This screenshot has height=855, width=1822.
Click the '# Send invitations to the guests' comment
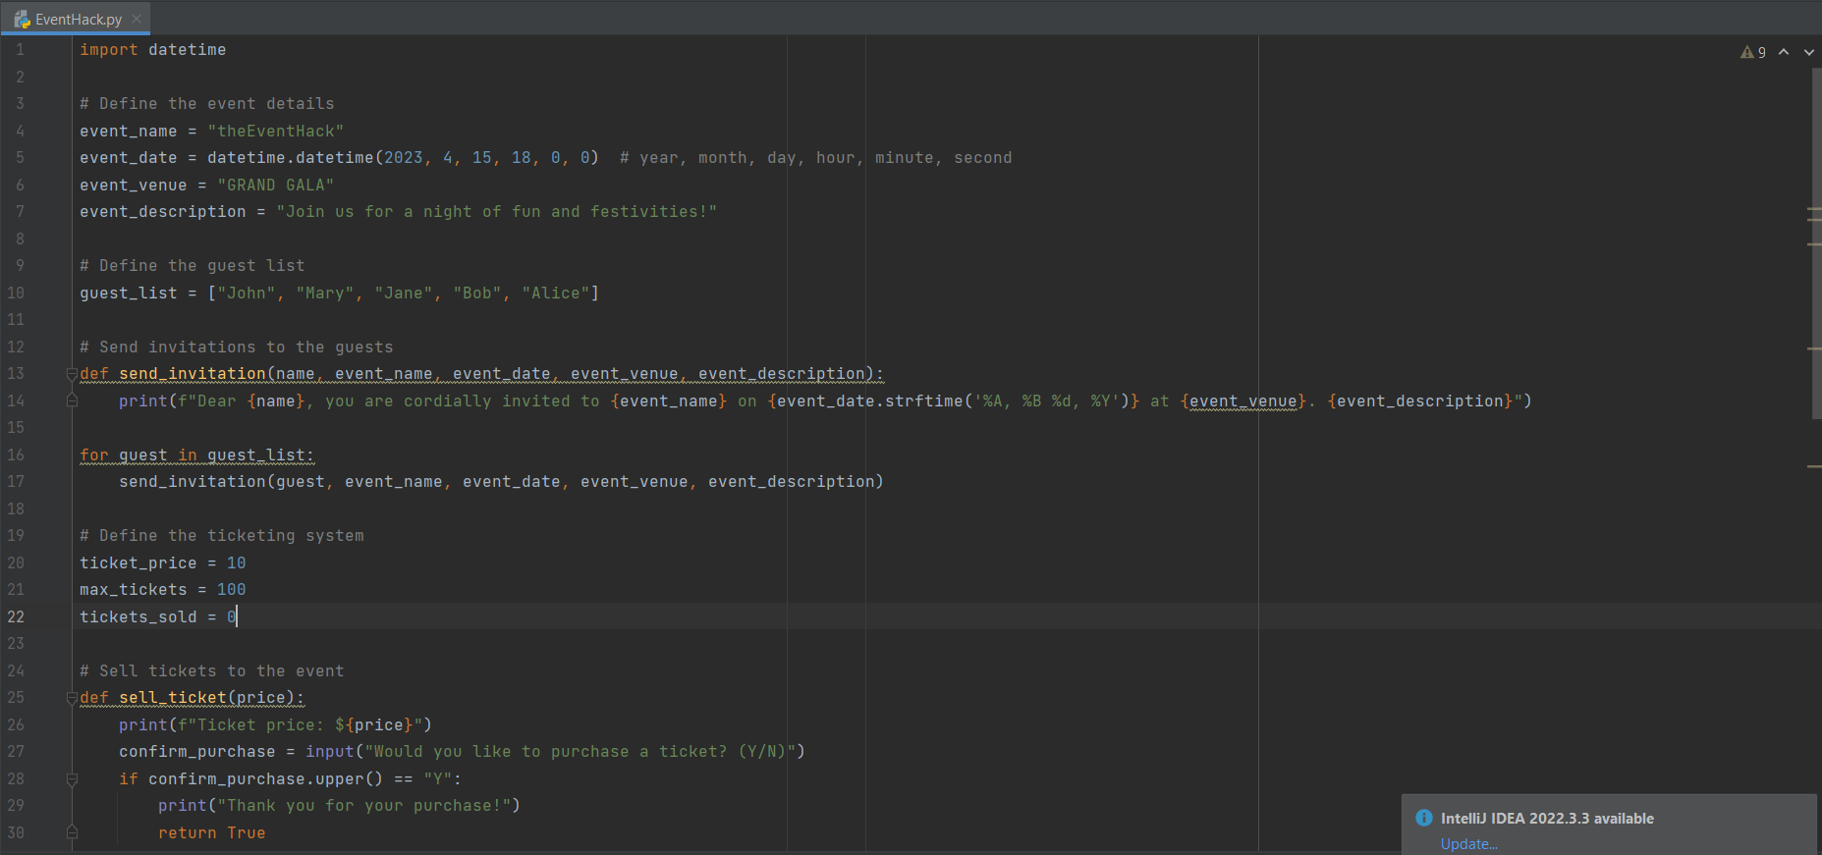point(237,347)
